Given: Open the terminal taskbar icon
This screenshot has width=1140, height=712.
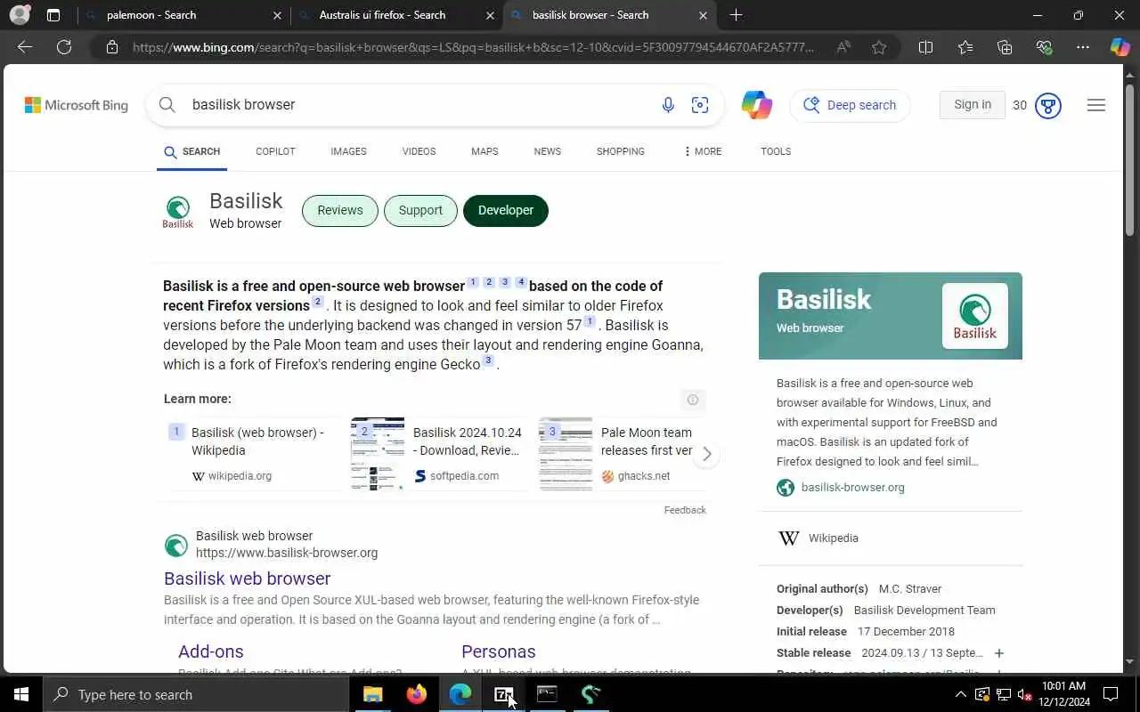Looking at the screenshot, I should (x=547, y=694).
